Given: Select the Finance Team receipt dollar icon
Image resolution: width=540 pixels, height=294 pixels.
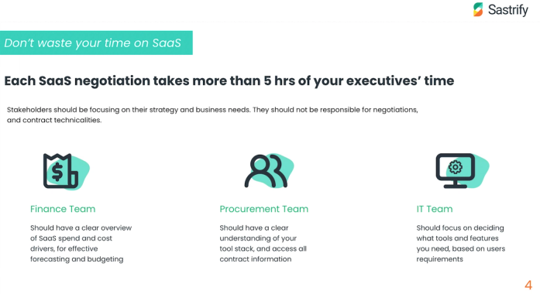Looking at the screenshot, I should [60, 171].
